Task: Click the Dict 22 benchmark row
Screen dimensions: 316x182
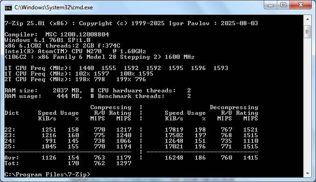Action: [131, 129]
